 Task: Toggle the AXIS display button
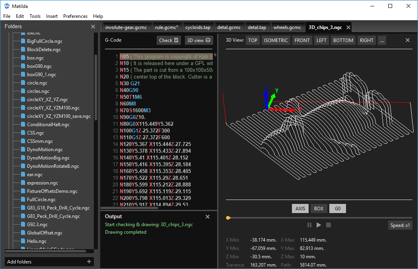[300, 208]
